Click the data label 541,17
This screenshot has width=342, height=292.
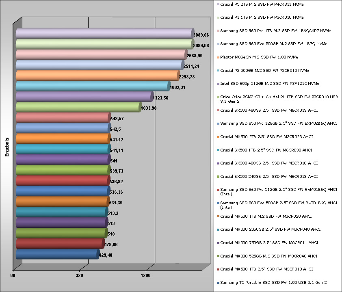(x=117, y=140)
